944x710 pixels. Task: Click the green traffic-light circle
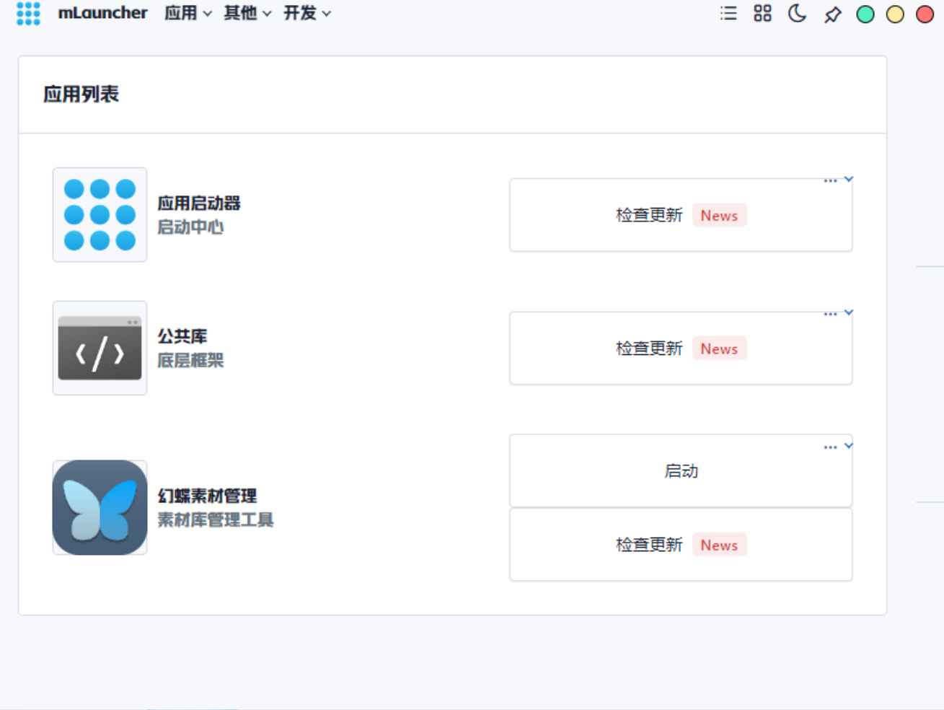[866, 13]
